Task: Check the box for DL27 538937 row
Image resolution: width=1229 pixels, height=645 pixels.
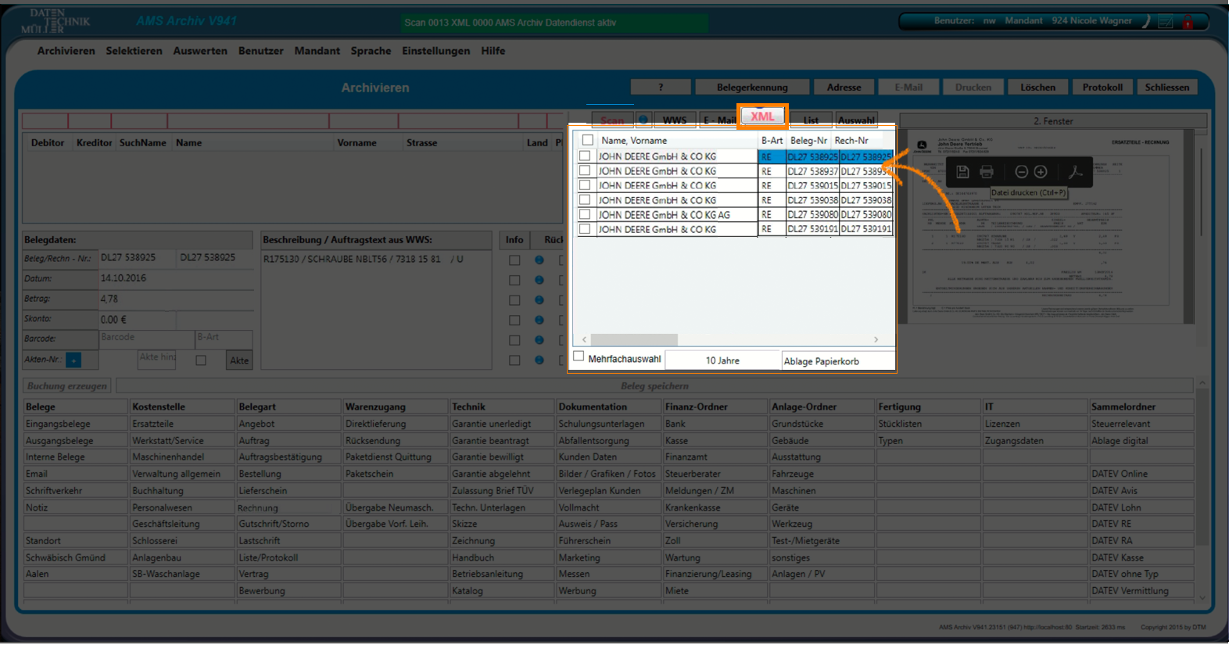Action: [x=584, y=171]
